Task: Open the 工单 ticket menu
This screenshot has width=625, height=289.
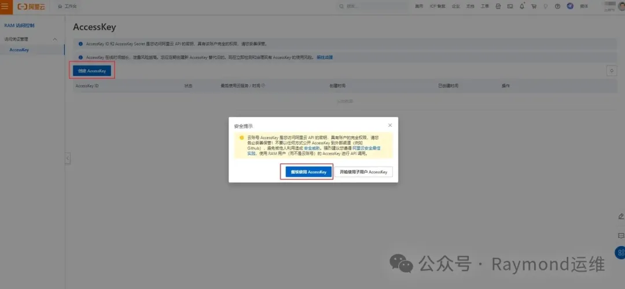Action: 485,7
